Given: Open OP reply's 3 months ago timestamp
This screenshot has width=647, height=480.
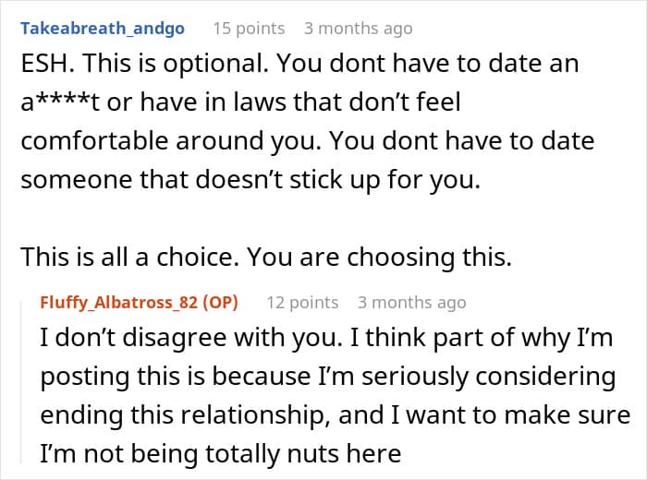Looking at the screenshot, I should (412, 303).
